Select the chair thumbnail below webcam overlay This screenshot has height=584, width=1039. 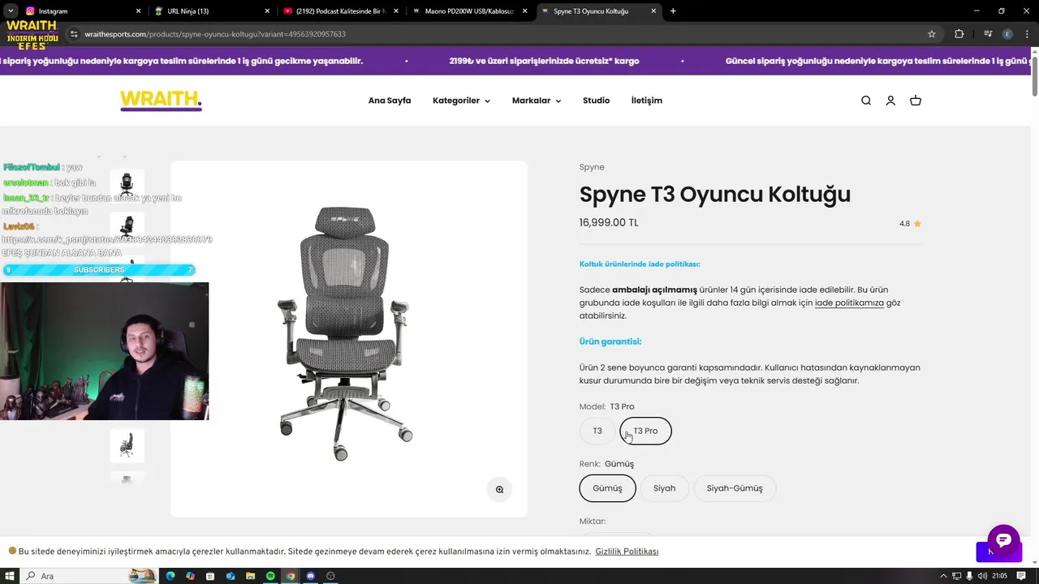pos(127,444)
